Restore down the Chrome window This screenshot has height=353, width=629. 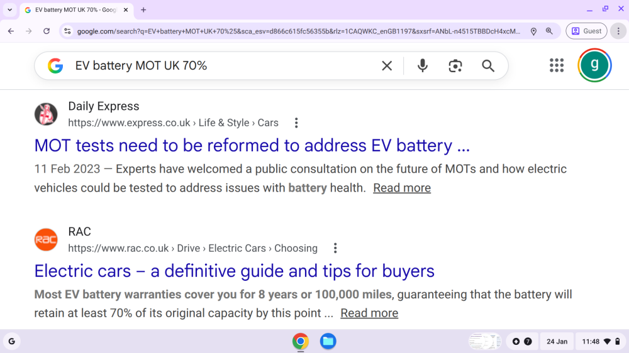point(605,9)
